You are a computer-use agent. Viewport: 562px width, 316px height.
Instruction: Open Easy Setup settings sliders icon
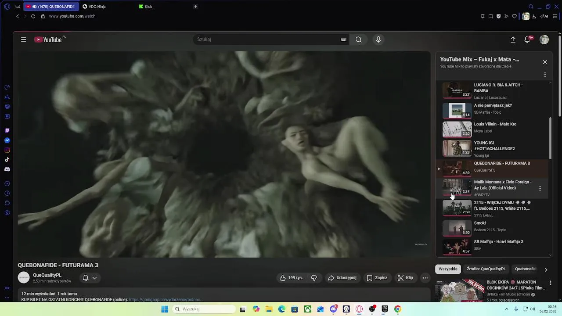(x=555, y=16)
